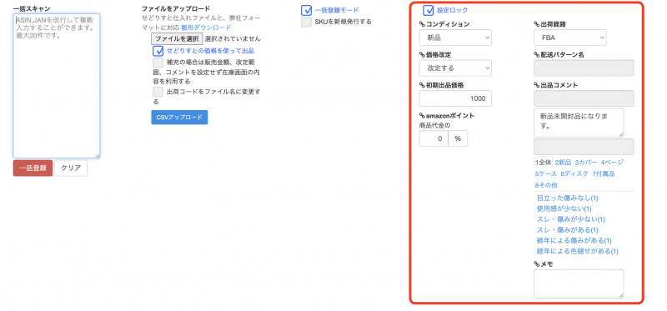Switch to the 6ディスク tab
The image size is (667, 311).
point(574,173)
